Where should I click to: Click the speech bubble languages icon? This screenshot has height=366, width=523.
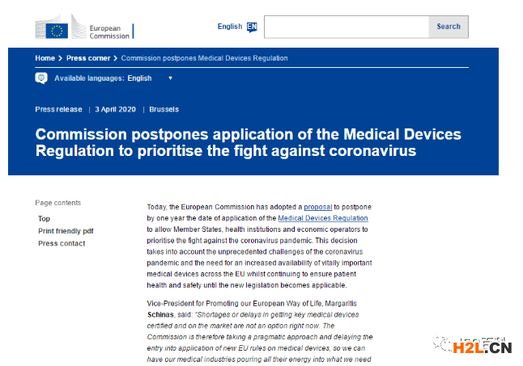tap(41, 78)
